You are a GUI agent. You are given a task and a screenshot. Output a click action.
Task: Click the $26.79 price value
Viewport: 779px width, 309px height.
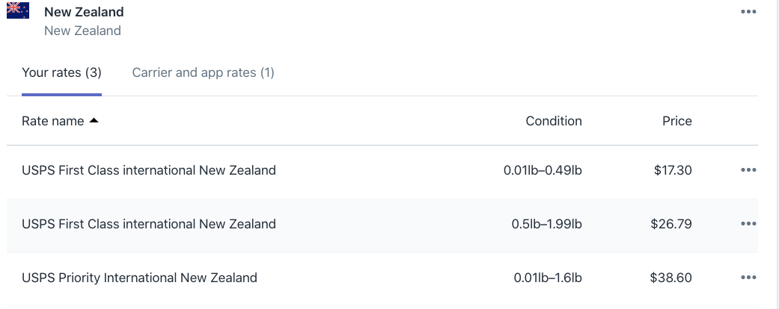pyautogui.click(x=671, y=224)
